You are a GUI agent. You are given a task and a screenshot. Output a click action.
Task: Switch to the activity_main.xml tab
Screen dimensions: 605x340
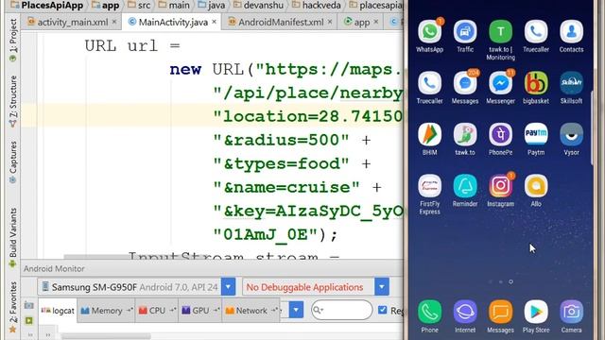pyautogui.click(x=72, y=22)
